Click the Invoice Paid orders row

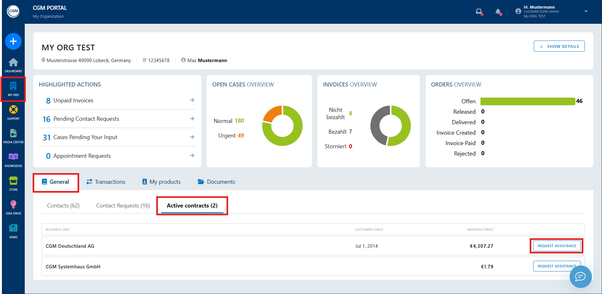tap(465, 143)
